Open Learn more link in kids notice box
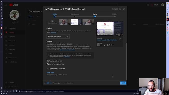 [67, 57]
